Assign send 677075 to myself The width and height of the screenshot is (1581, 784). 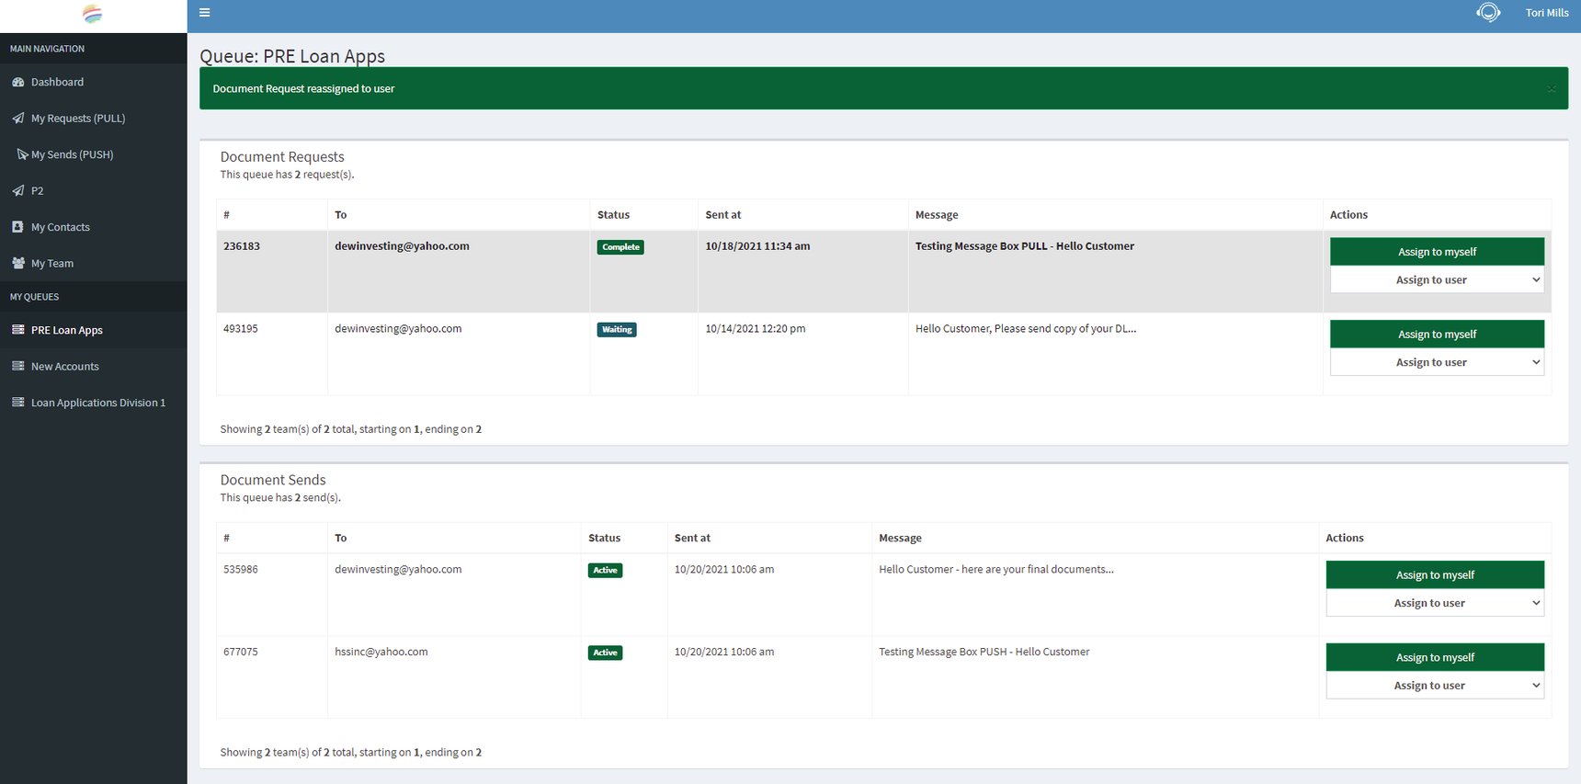coord(1435,657)
